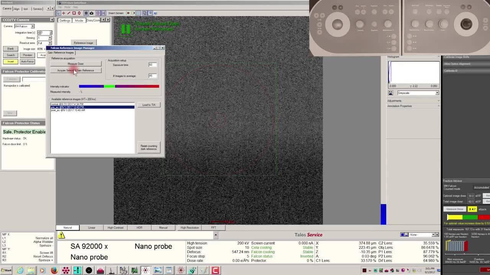Toggle the yellow Insert button
The height and width of the screenshot is (275, 490).
(x=10, y=61)
